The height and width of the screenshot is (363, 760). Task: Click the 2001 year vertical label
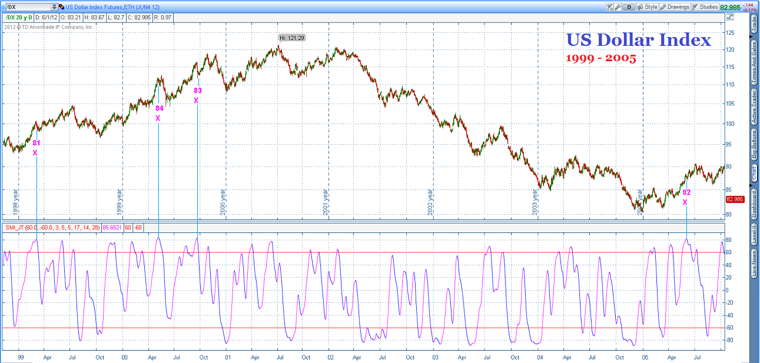tap(326, 201)
